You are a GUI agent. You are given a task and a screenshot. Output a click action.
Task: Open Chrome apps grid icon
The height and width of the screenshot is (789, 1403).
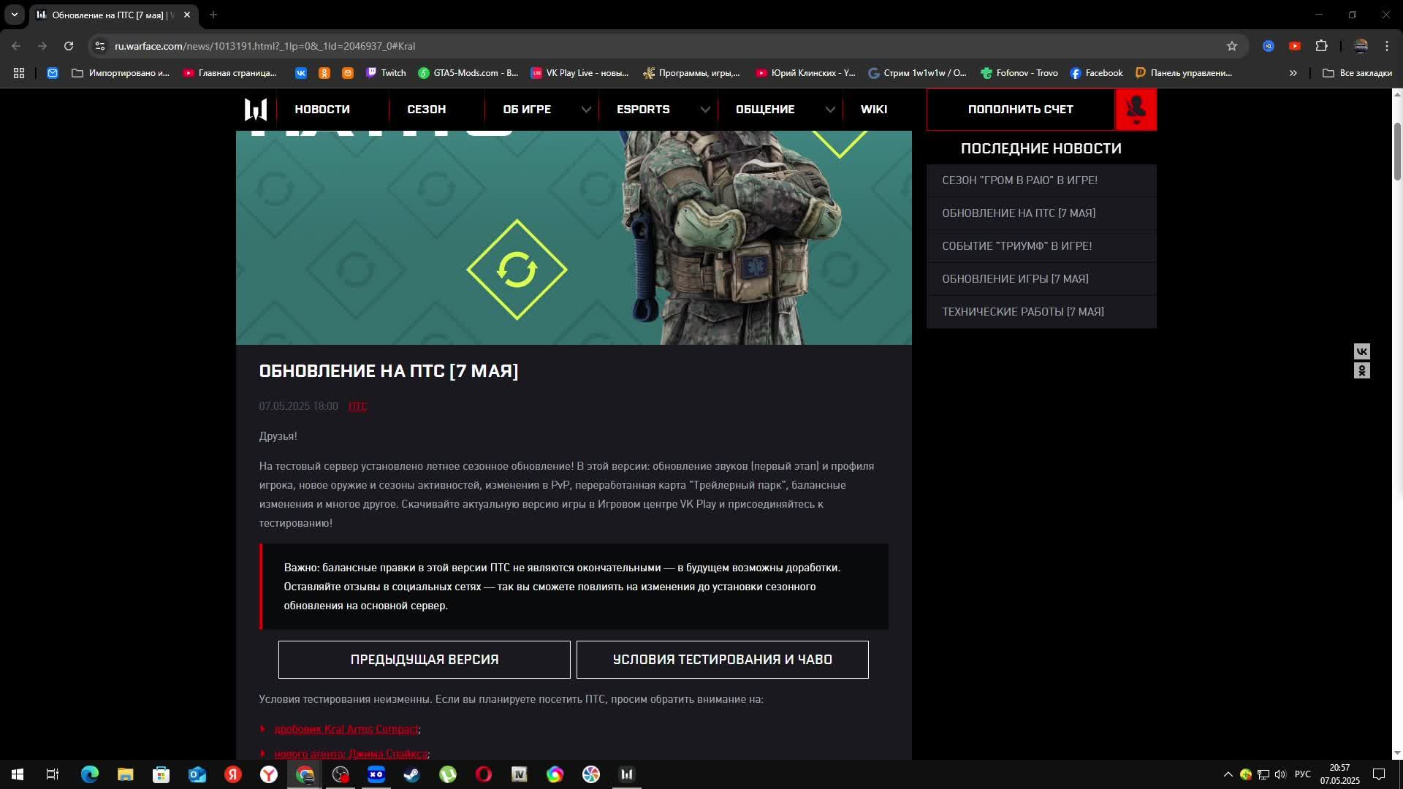coord(19,73)
